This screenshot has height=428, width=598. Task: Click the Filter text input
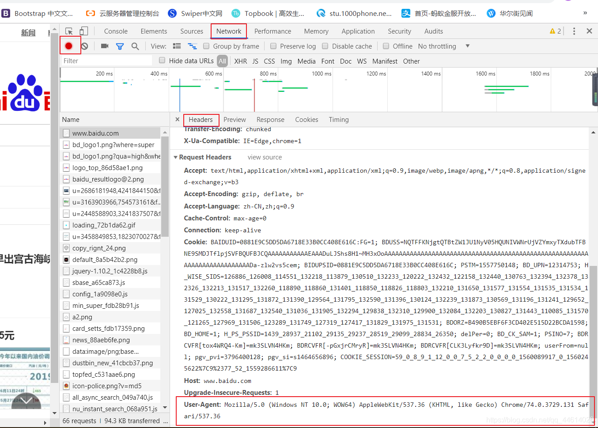[106, 61]
